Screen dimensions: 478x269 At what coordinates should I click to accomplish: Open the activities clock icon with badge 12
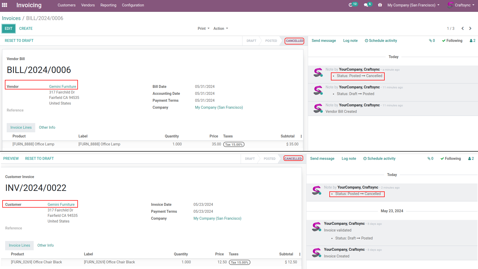351,5
